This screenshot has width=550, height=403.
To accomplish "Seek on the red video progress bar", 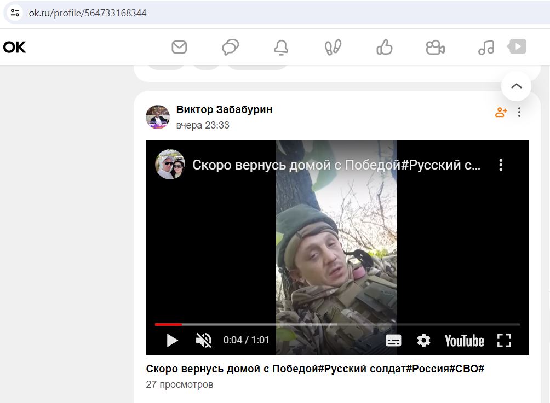I will click(168, 325).
